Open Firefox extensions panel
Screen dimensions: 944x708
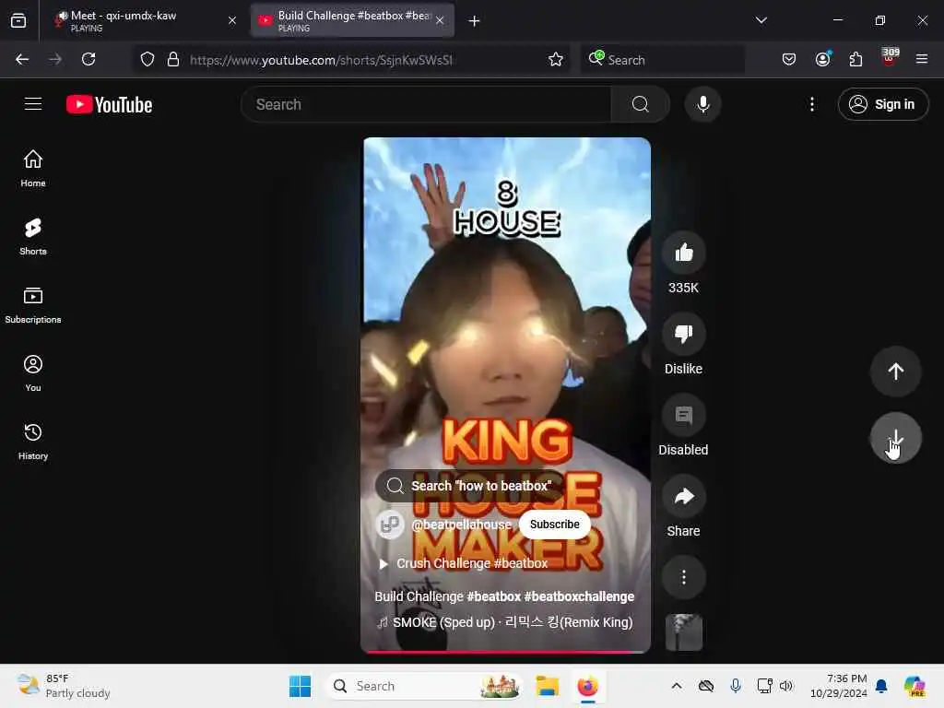[x=855, y=59]
